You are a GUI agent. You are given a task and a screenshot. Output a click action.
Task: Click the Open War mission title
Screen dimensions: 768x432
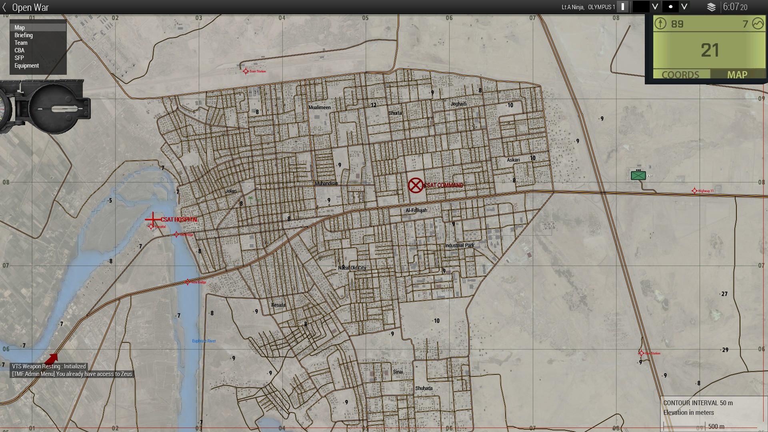click(x=30, y=7)
